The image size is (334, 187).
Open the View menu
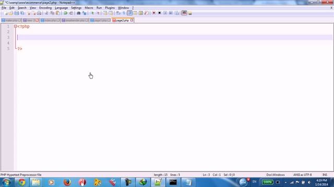tap(32, 8)
